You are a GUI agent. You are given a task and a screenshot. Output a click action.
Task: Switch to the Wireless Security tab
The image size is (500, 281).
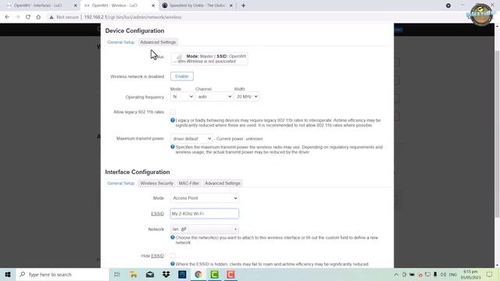pos(156,183)
